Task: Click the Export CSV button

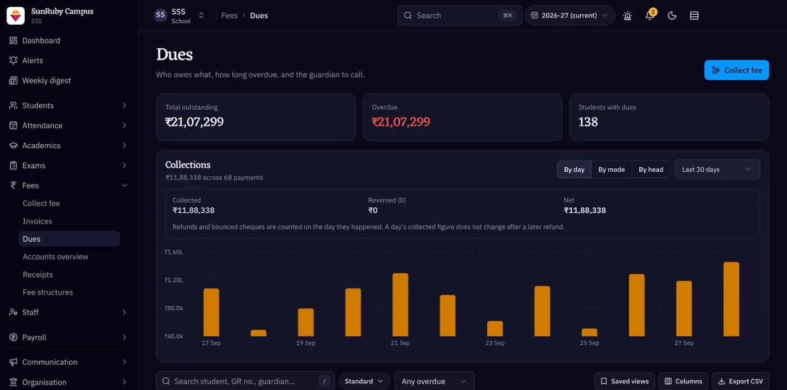Action: [x=740, y=381]
